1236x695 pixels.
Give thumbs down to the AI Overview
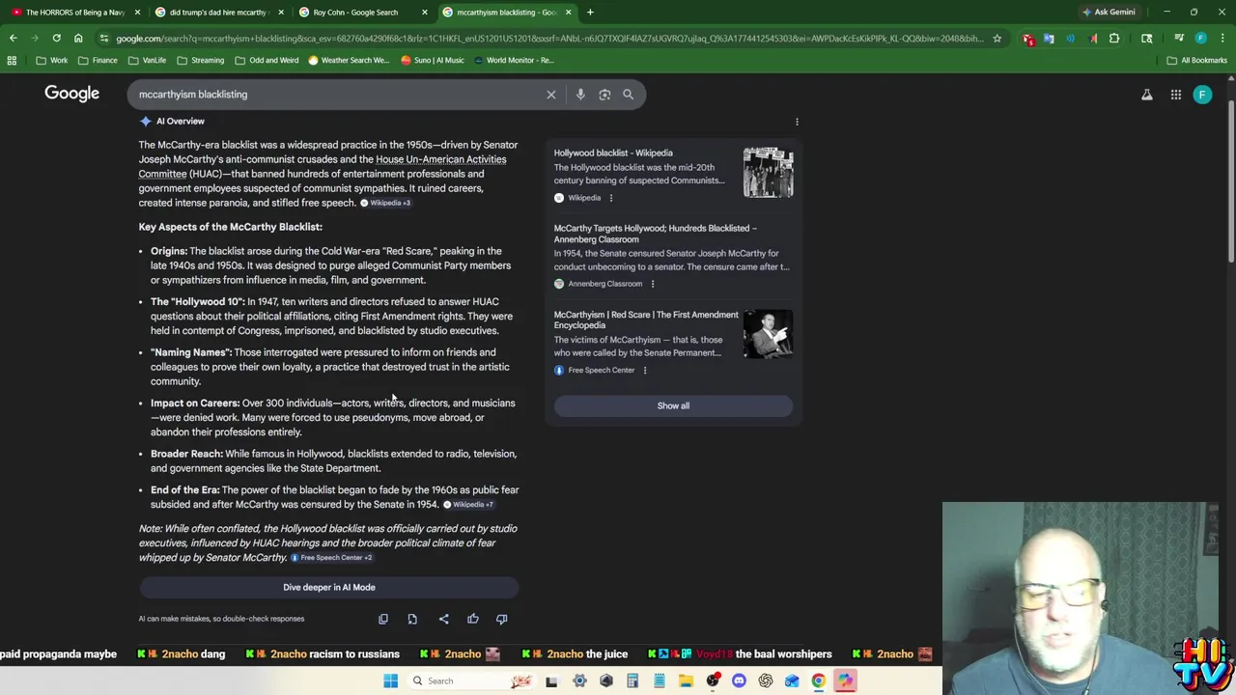pos(501,619)
